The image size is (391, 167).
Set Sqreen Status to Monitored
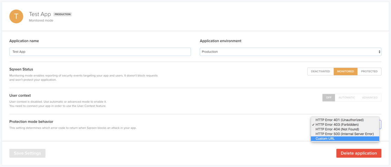345,72
